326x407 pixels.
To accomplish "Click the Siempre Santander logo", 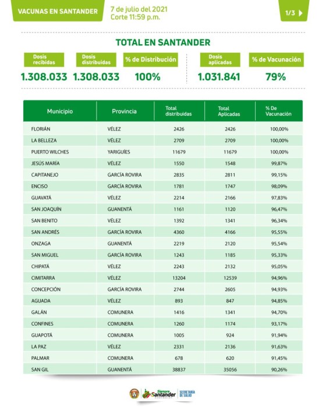I will (x=159, y=394).
